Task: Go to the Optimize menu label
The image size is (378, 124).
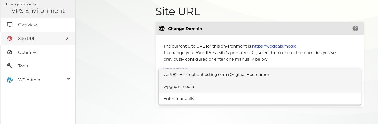Action: tap(27, 52)
